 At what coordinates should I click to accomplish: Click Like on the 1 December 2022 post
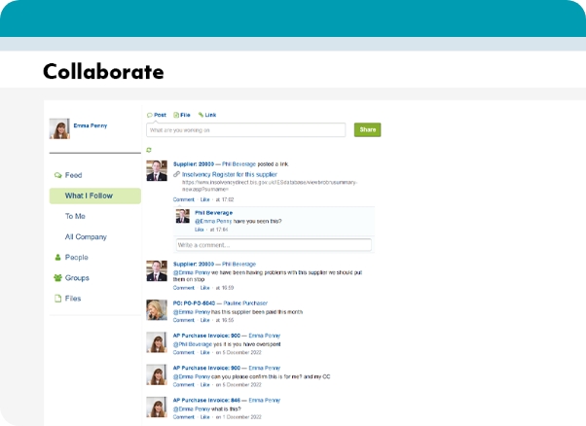204,415
